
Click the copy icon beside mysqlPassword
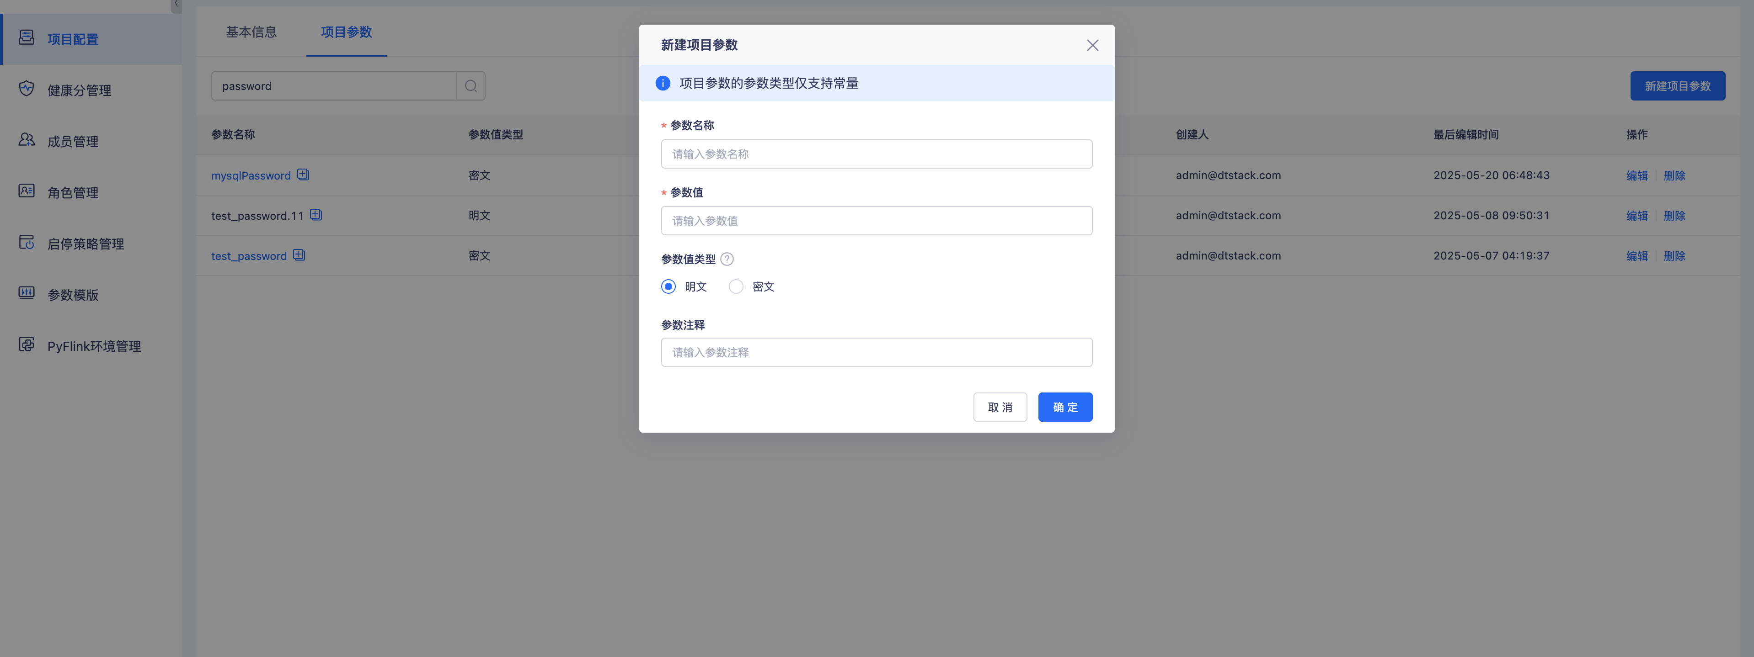coord(303,175)
